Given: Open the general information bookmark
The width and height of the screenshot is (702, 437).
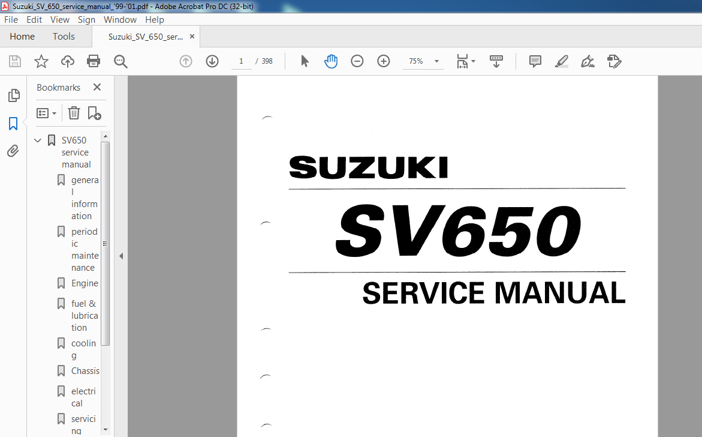Looking at the screenshot, I should click(x=84, y=197).
